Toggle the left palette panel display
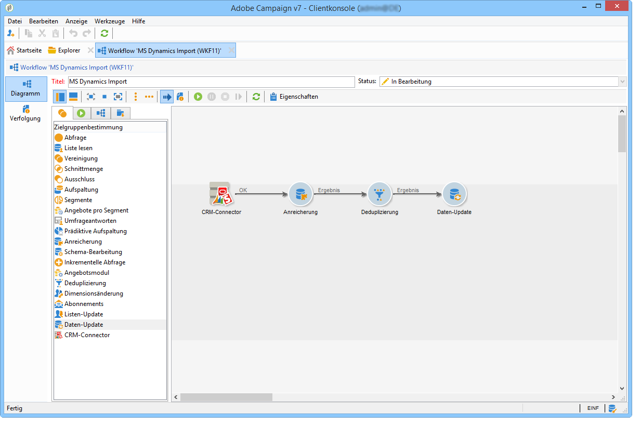Viewport: 641px width, 427px height. click(60, 97)
